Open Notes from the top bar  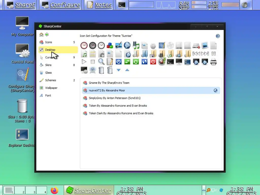pyautogui.click(x=99, y=5)
